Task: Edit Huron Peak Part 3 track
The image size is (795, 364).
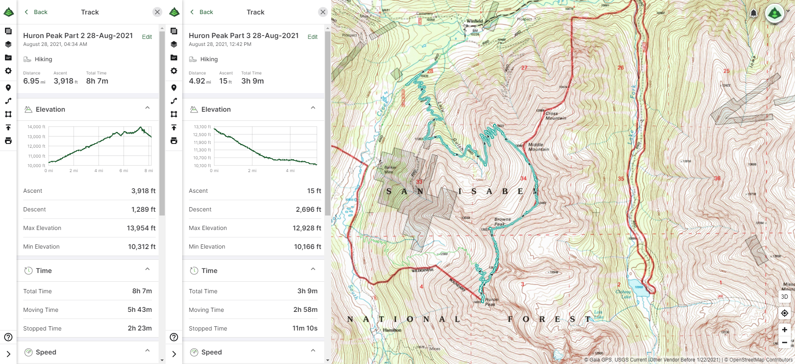Action: click(x=313, y=37)
